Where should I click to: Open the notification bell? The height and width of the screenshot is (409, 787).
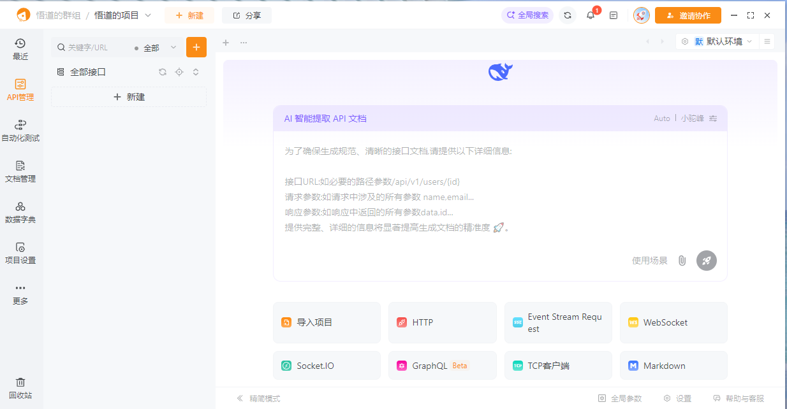[x=591, y=15]
